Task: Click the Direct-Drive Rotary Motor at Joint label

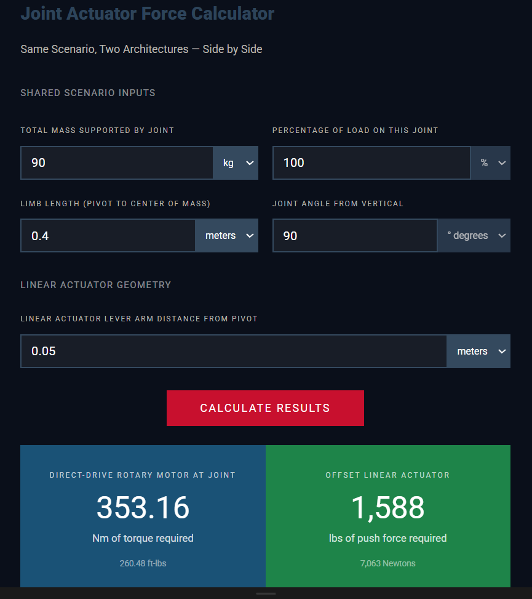Action: [x=143, y=475]
